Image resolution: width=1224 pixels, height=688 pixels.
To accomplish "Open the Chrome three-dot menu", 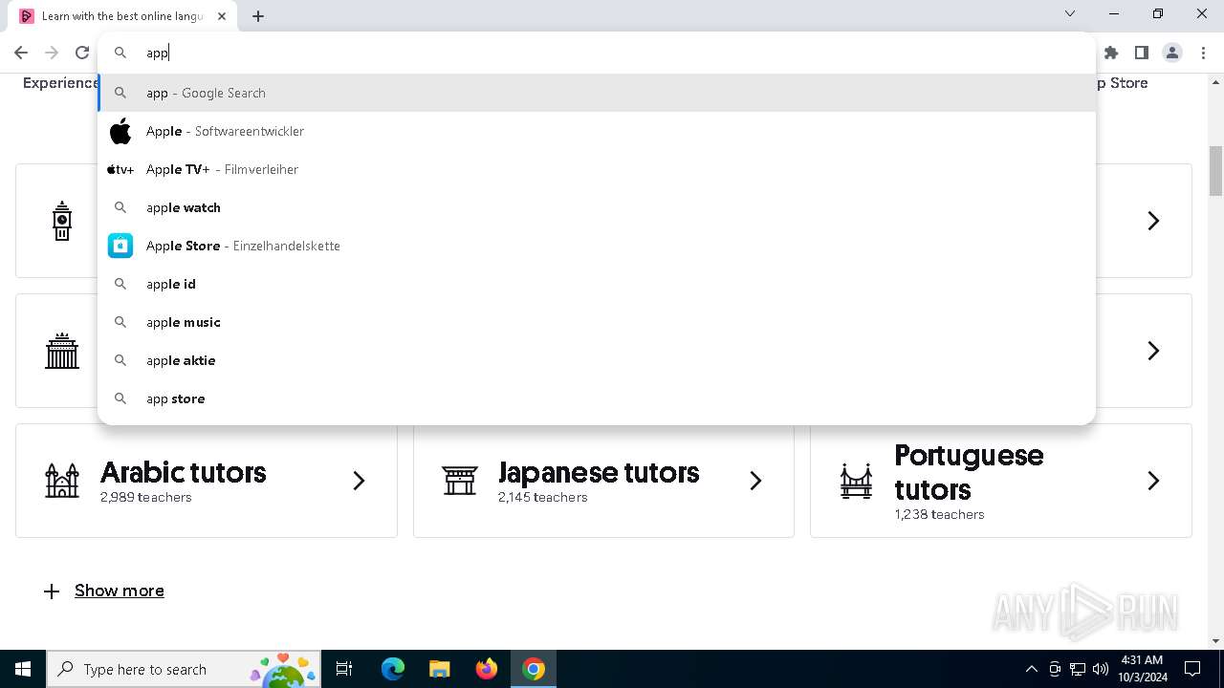I will [1203, 53].
